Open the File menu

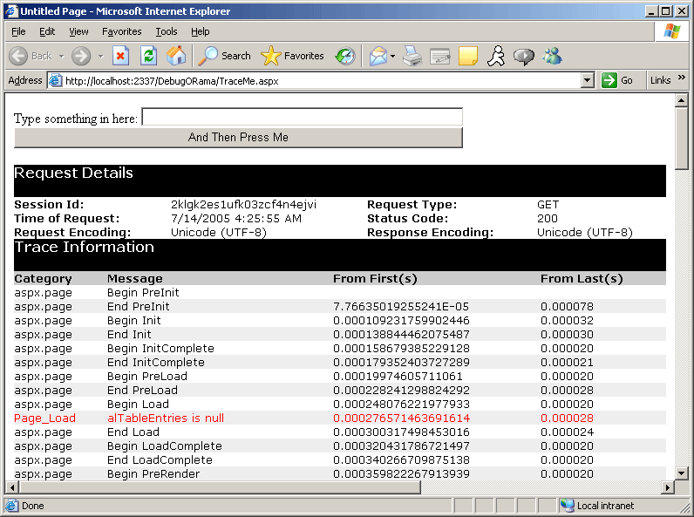point(18,31)
